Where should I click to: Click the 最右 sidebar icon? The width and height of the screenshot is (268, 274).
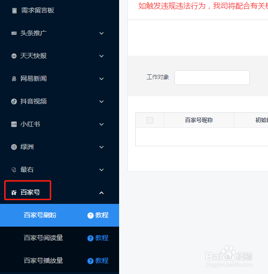pos(14,170)
